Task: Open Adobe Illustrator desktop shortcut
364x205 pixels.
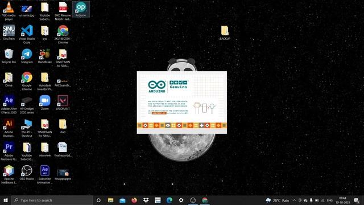Action: [9, 128]
